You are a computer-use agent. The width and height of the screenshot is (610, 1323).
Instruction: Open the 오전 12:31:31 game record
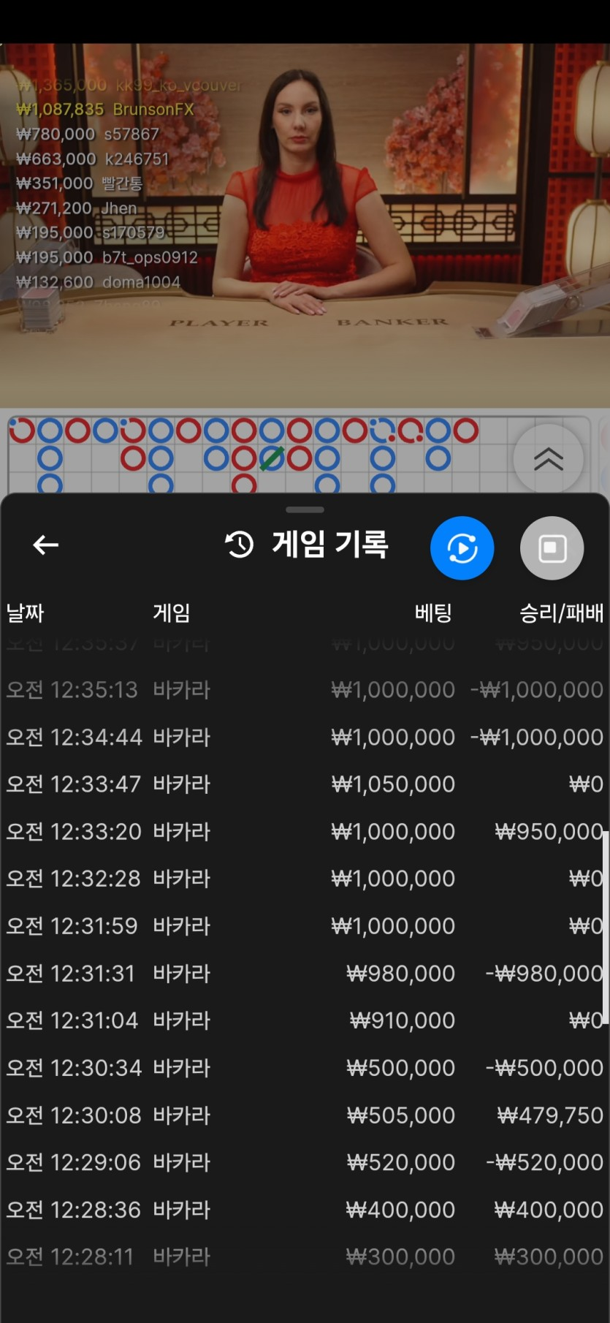click(x=305, y=974)
